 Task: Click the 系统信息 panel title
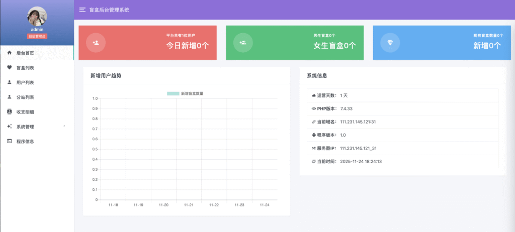(317, 76)
